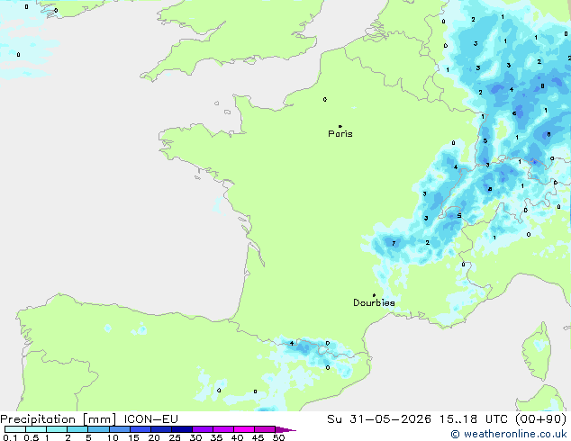This screenshot has width=571, height=441.
Task: Pick the 1–2 mm legend swatch
Action: point(57,429)
